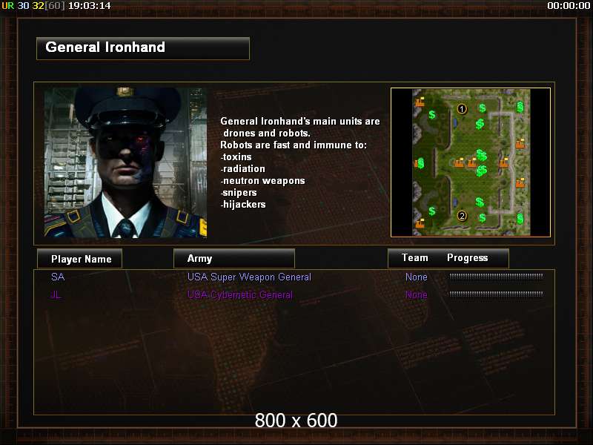Screen dimensions: 593x445
Task: Click SA's loading progress bar
Action: 496,277
